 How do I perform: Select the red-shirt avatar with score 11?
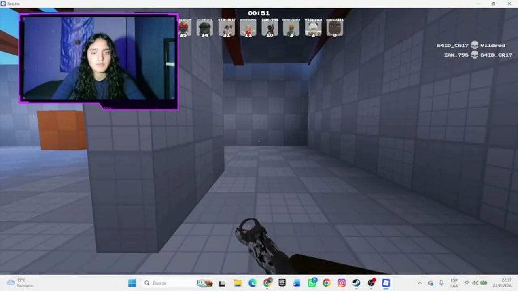(248, 27)
